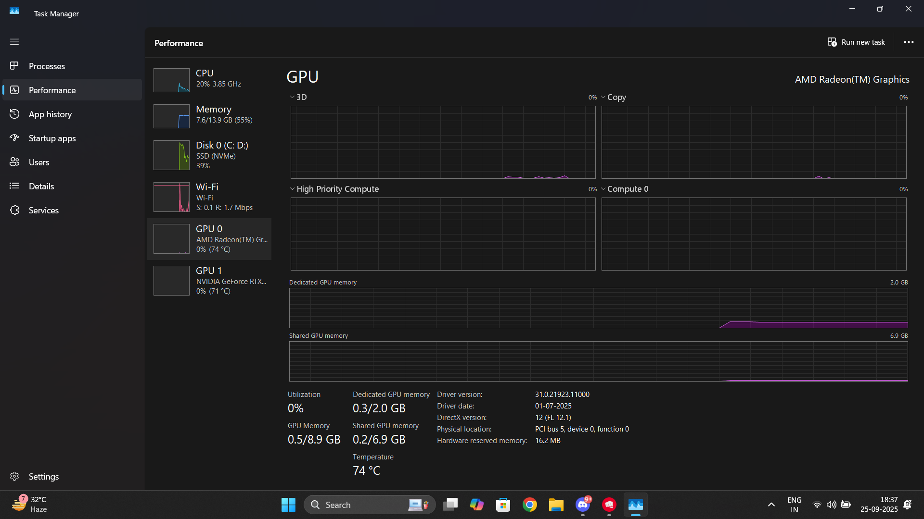Screen dimensions: 924x519
Task: Open App history from sidebar
Action: click(x=50, y=114)
